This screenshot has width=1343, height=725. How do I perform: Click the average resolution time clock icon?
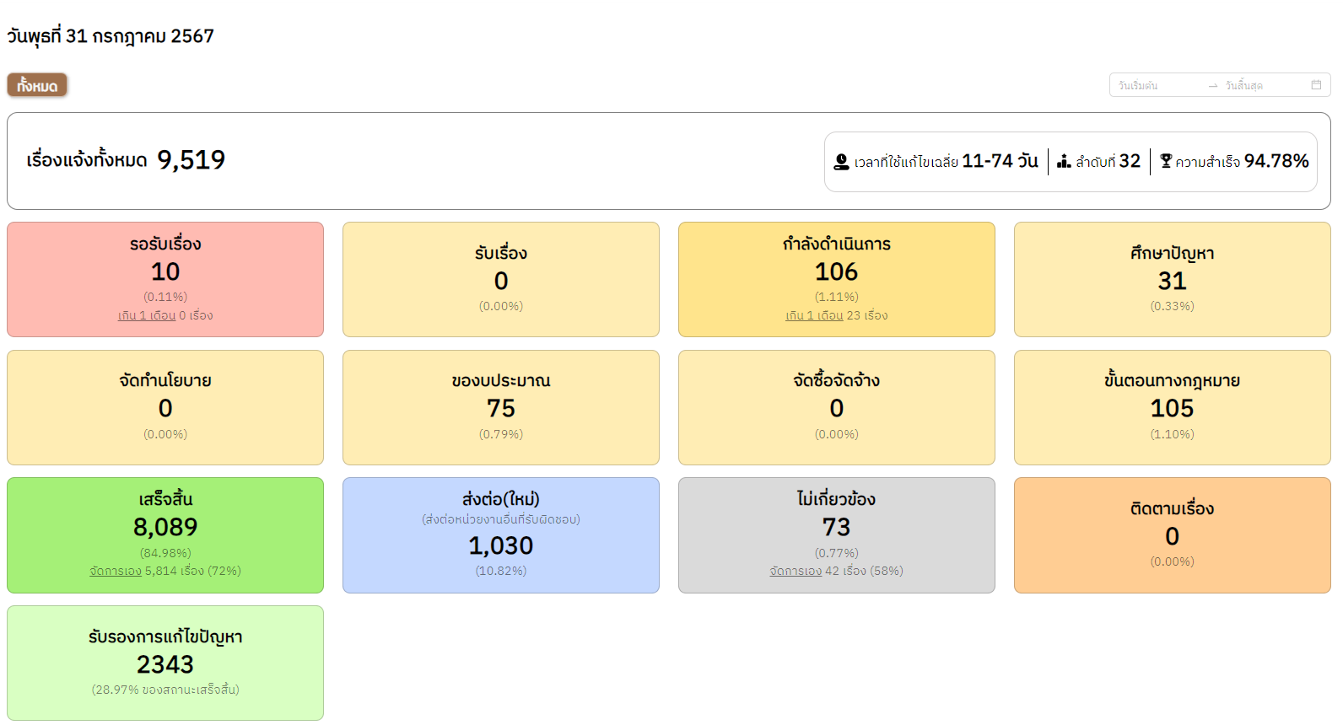[841, 162]
